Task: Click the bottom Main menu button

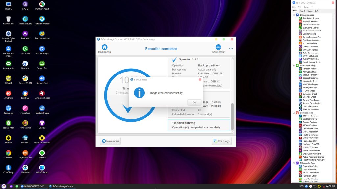Action: pyautogui.click(x=111, y=141)
